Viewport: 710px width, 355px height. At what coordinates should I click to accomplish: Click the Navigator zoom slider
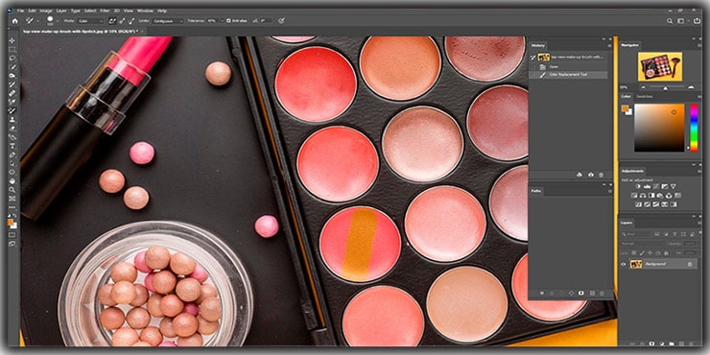668,86
